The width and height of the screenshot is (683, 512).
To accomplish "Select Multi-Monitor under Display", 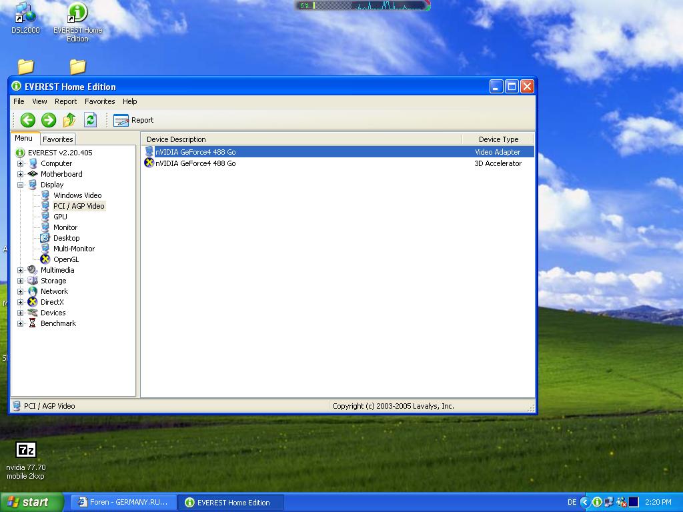I will pos(74,249).
